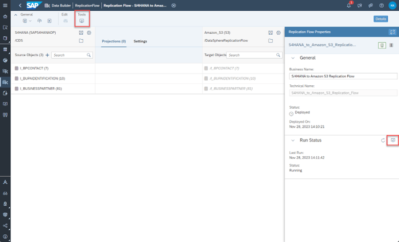Save the replication flow

[x=25, y=21]
